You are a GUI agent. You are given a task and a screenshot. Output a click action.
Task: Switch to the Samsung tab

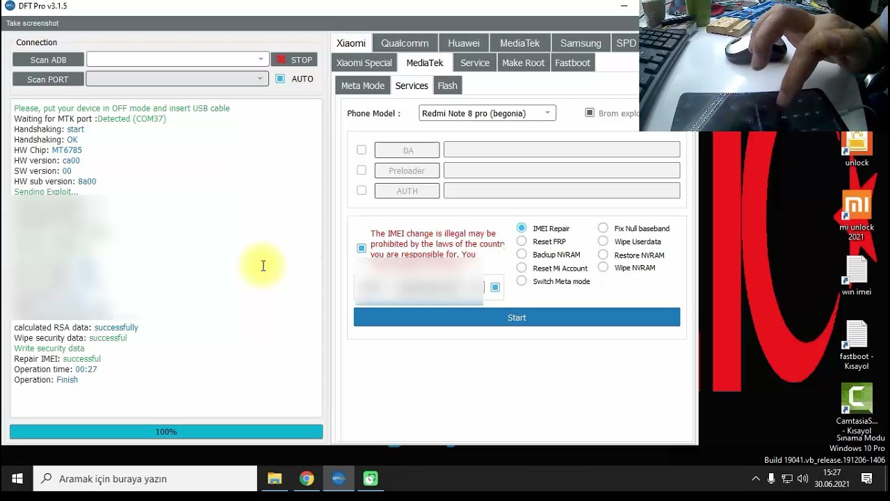click(x=581, y=43)
